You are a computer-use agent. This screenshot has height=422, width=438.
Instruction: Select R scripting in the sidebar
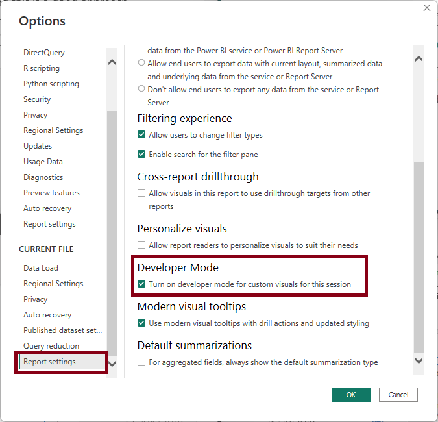[x=42, y=68]
